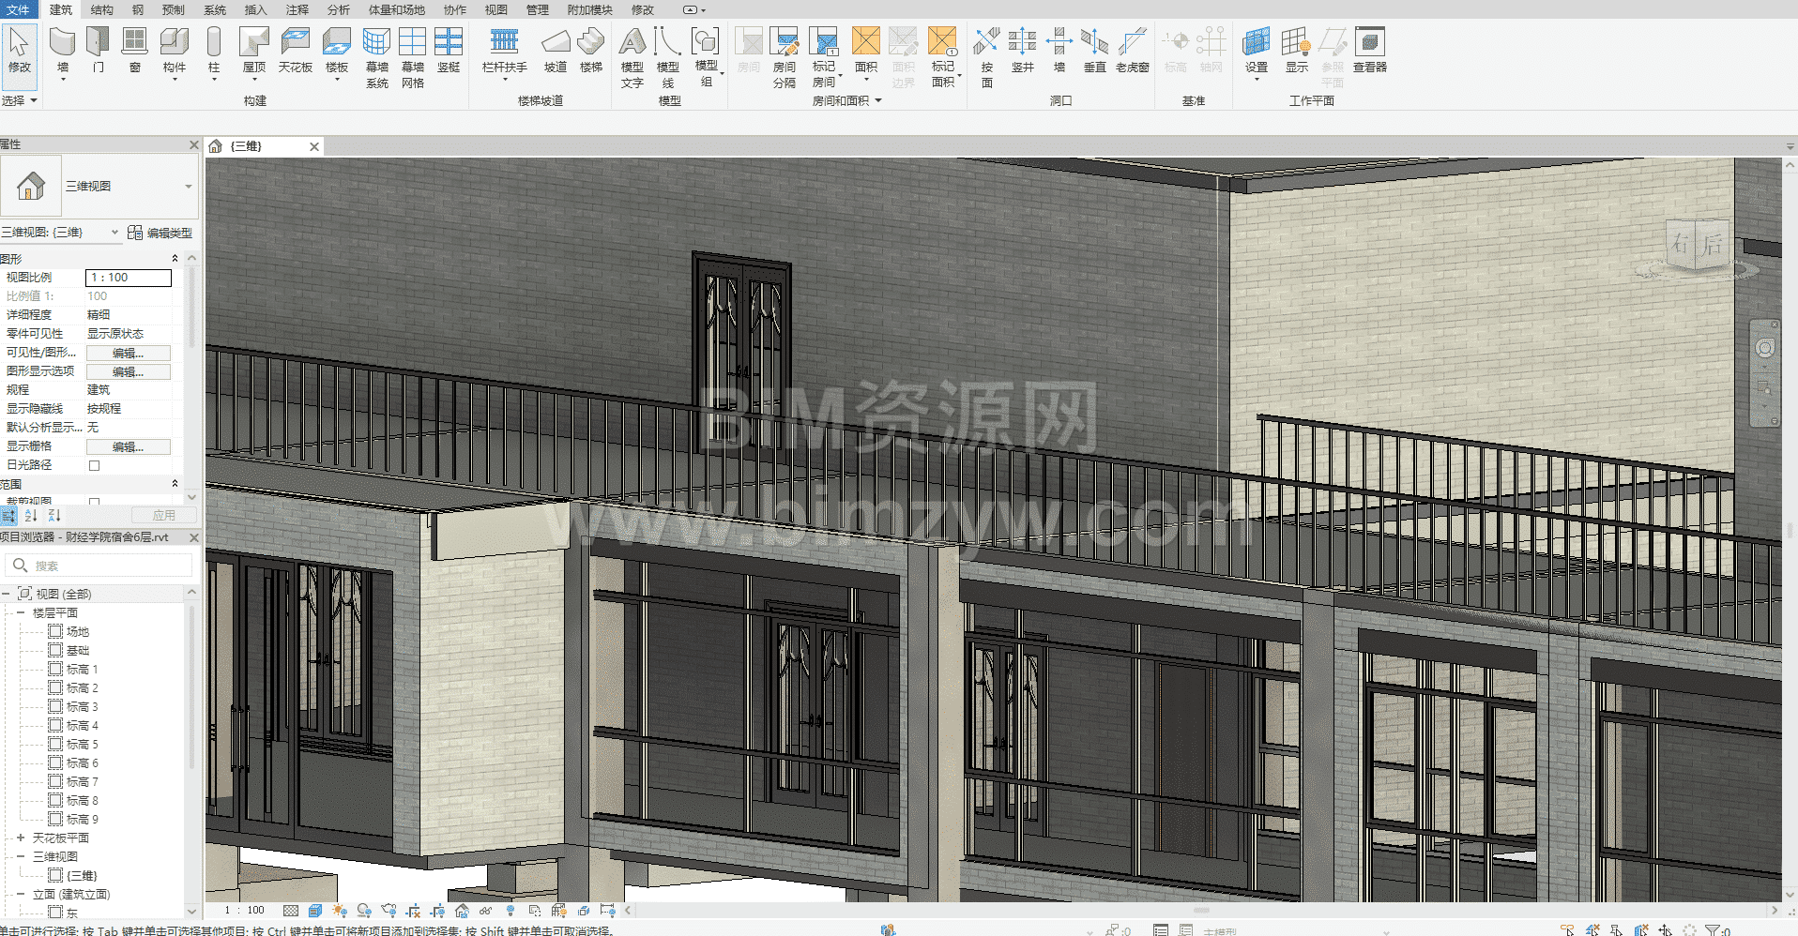Toggle the 裁剪视图 checkbox

[x=94, y=502]
